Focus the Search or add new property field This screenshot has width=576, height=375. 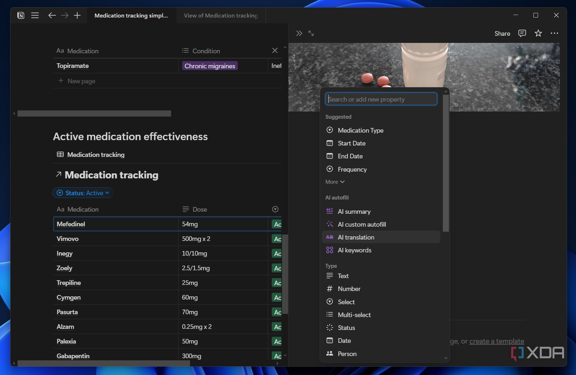(381, 99)
